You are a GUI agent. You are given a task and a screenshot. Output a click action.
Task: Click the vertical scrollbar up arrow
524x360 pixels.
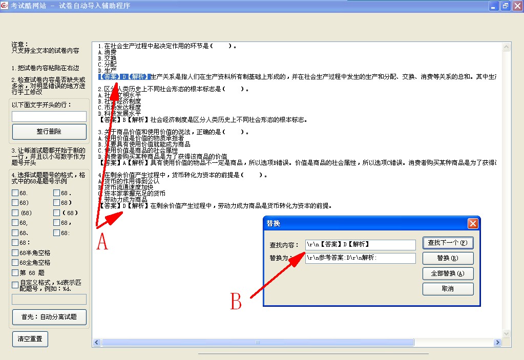[507, 47]
